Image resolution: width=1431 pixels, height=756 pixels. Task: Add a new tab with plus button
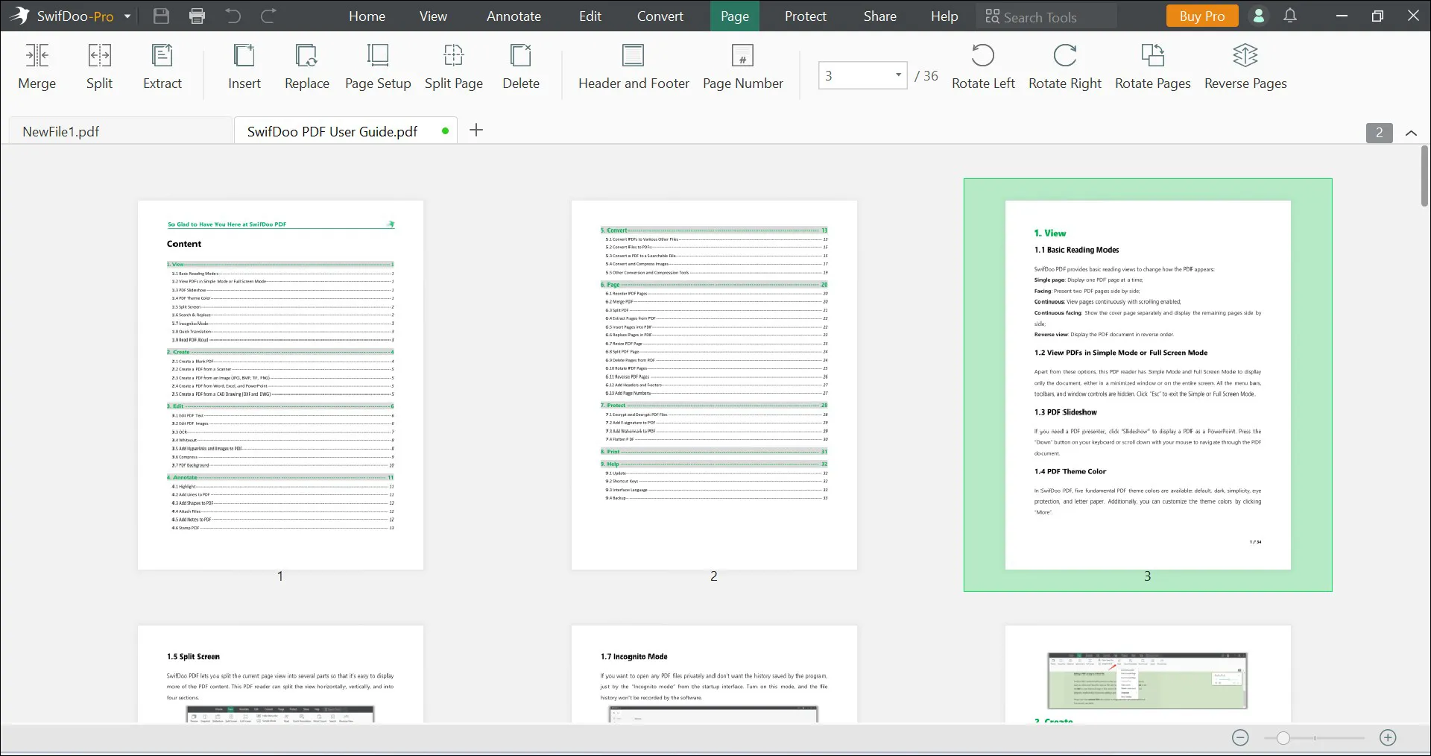tap(476, 130)
